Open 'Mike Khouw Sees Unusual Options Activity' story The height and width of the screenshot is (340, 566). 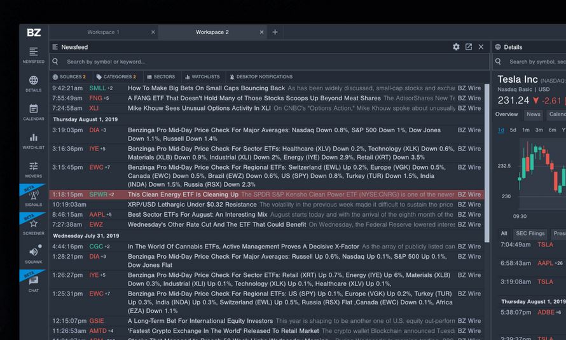pos(199,108)
